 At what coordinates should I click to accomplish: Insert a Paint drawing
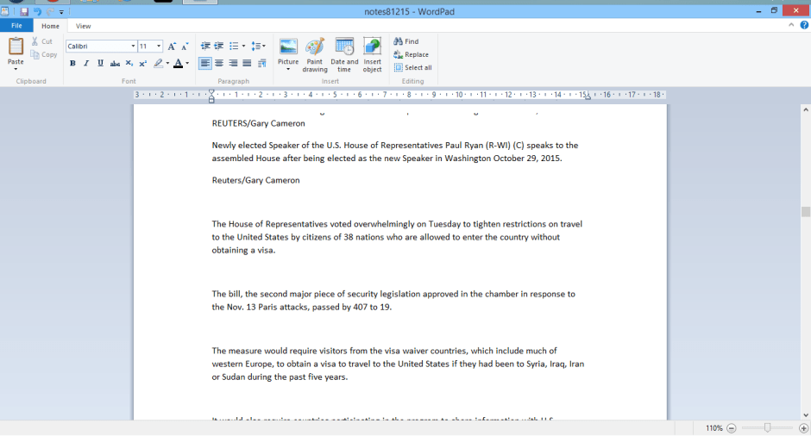315,53
